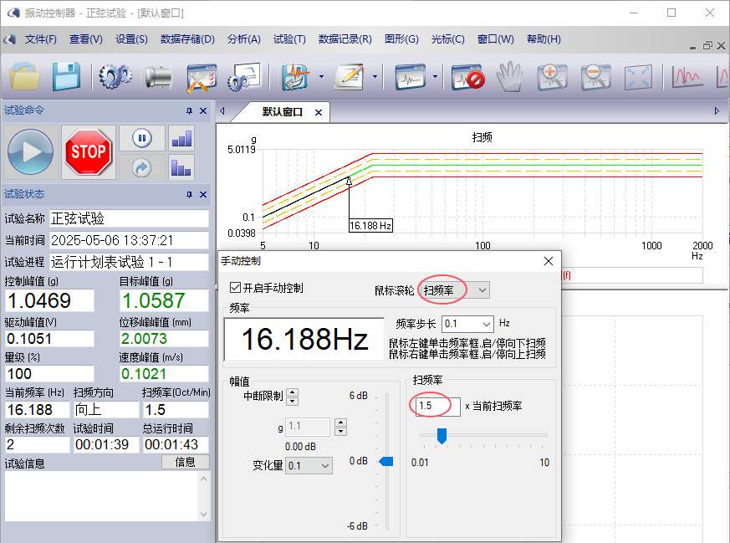Image resolution: width=730 pixels, height=543 pixels.
Task: Click the shaker cylinder toolbar icon
Action: click(158, 77)
